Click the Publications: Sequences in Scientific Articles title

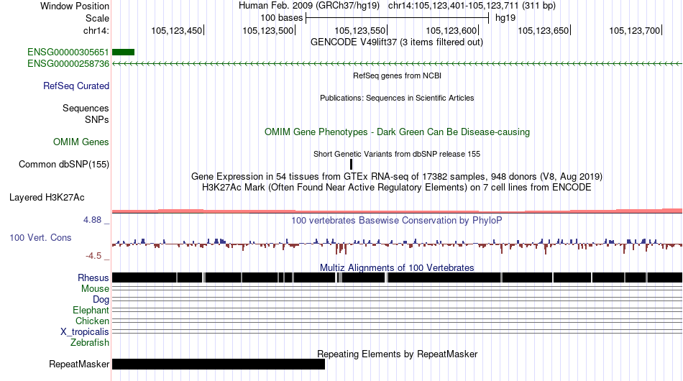[397, 98]
